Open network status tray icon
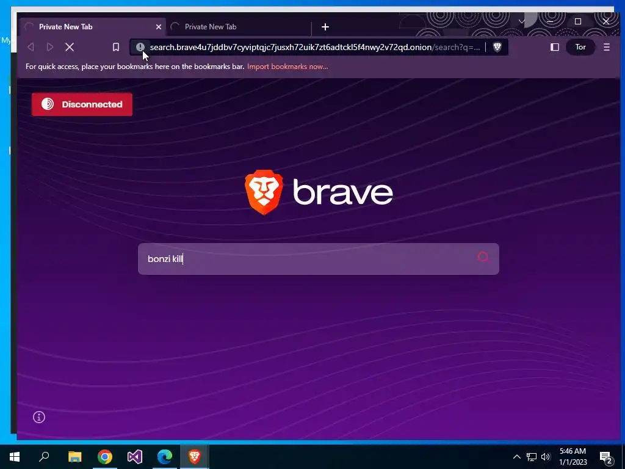This screenshot has width=625, height=469. click(x=532, y=457)
